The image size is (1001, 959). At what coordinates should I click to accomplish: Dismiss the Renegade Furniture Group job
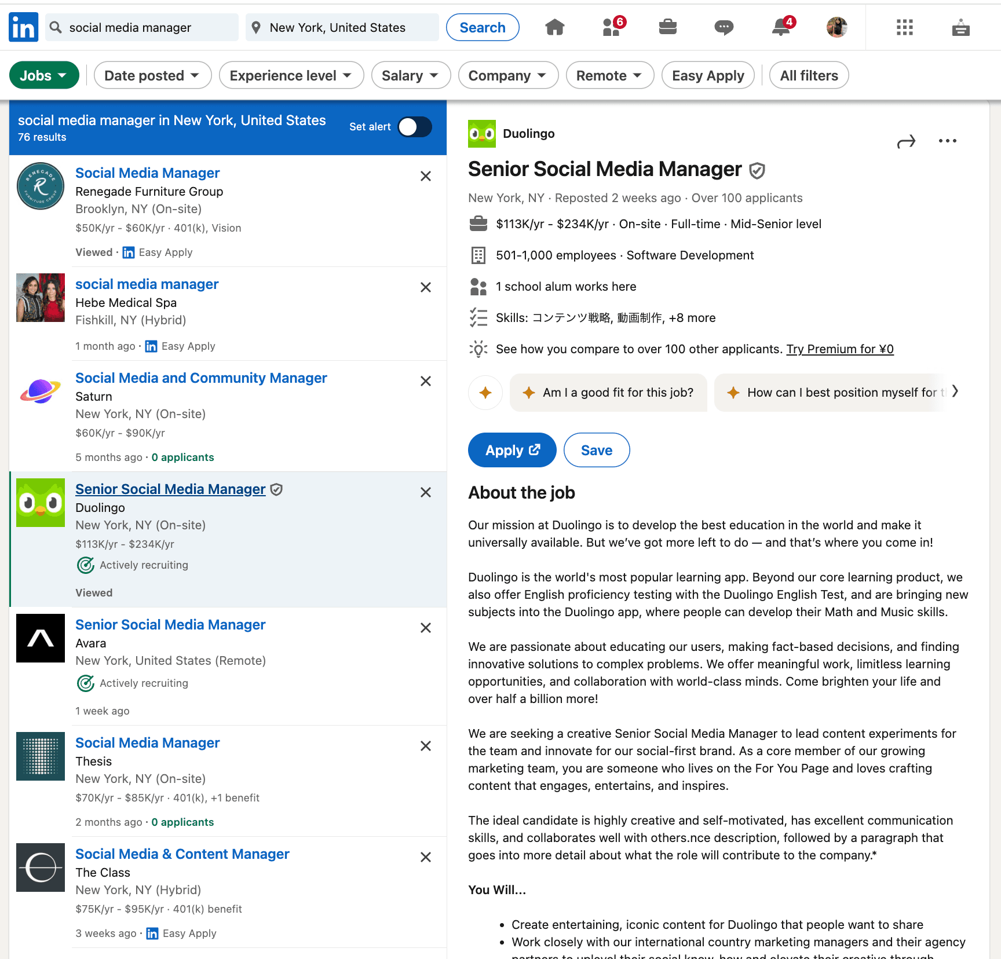(426, 176)
